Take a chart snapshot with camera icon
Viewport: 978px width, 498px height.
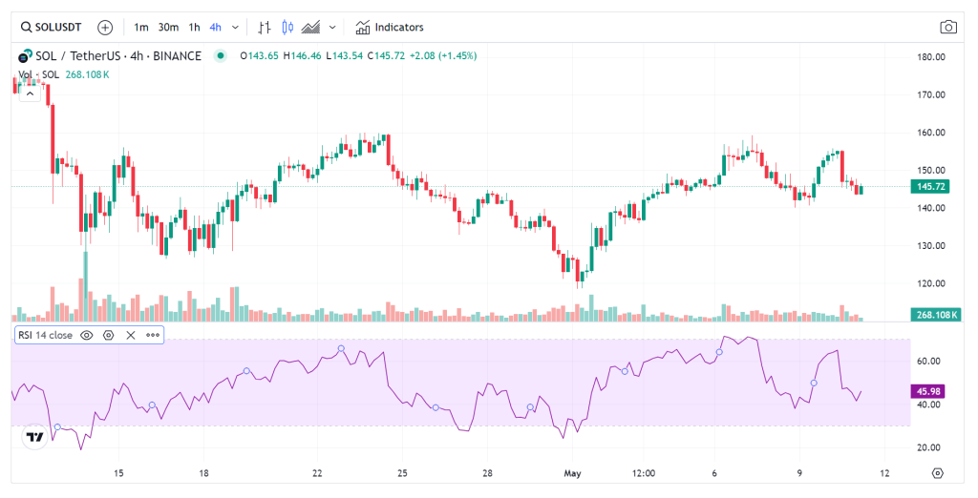(947, 27)
